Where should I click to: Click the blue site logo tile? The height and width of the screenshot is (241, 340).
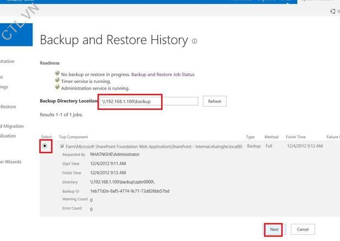[16, 35]
